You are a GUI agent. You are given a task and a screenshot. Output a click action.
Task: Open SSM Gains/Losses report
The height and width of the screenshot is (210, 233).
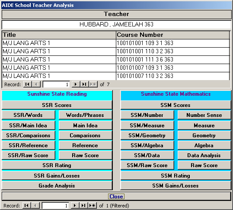(x=176, y=186)
